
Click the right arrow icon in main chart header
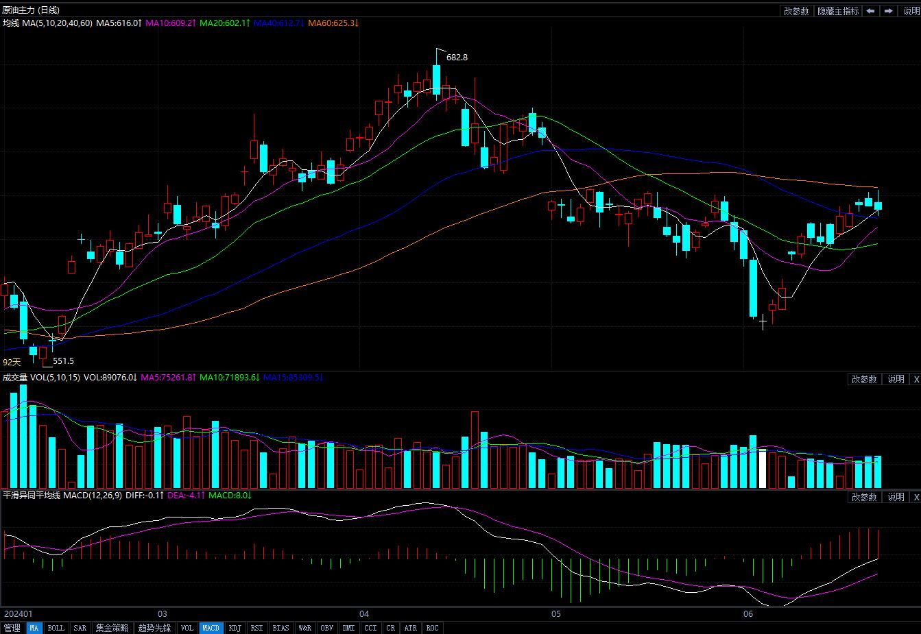point(888,11)
